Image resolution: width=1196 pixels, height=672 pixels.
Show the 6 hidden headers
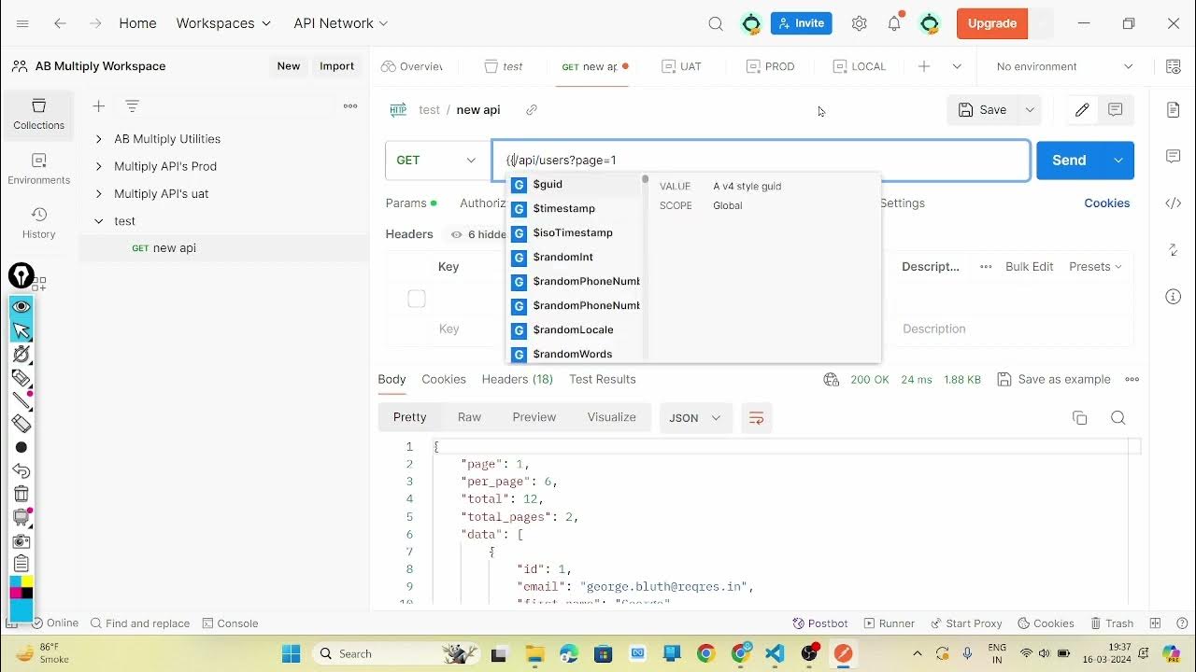pyautogui.click(x=477, y=234)
